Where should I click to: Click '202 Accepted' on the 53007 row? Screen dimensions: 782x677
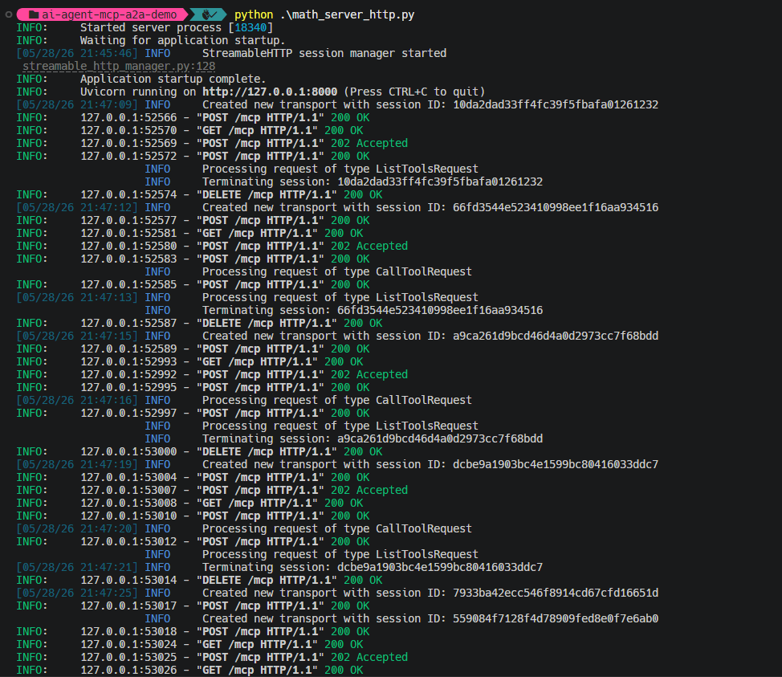point(369,491)
